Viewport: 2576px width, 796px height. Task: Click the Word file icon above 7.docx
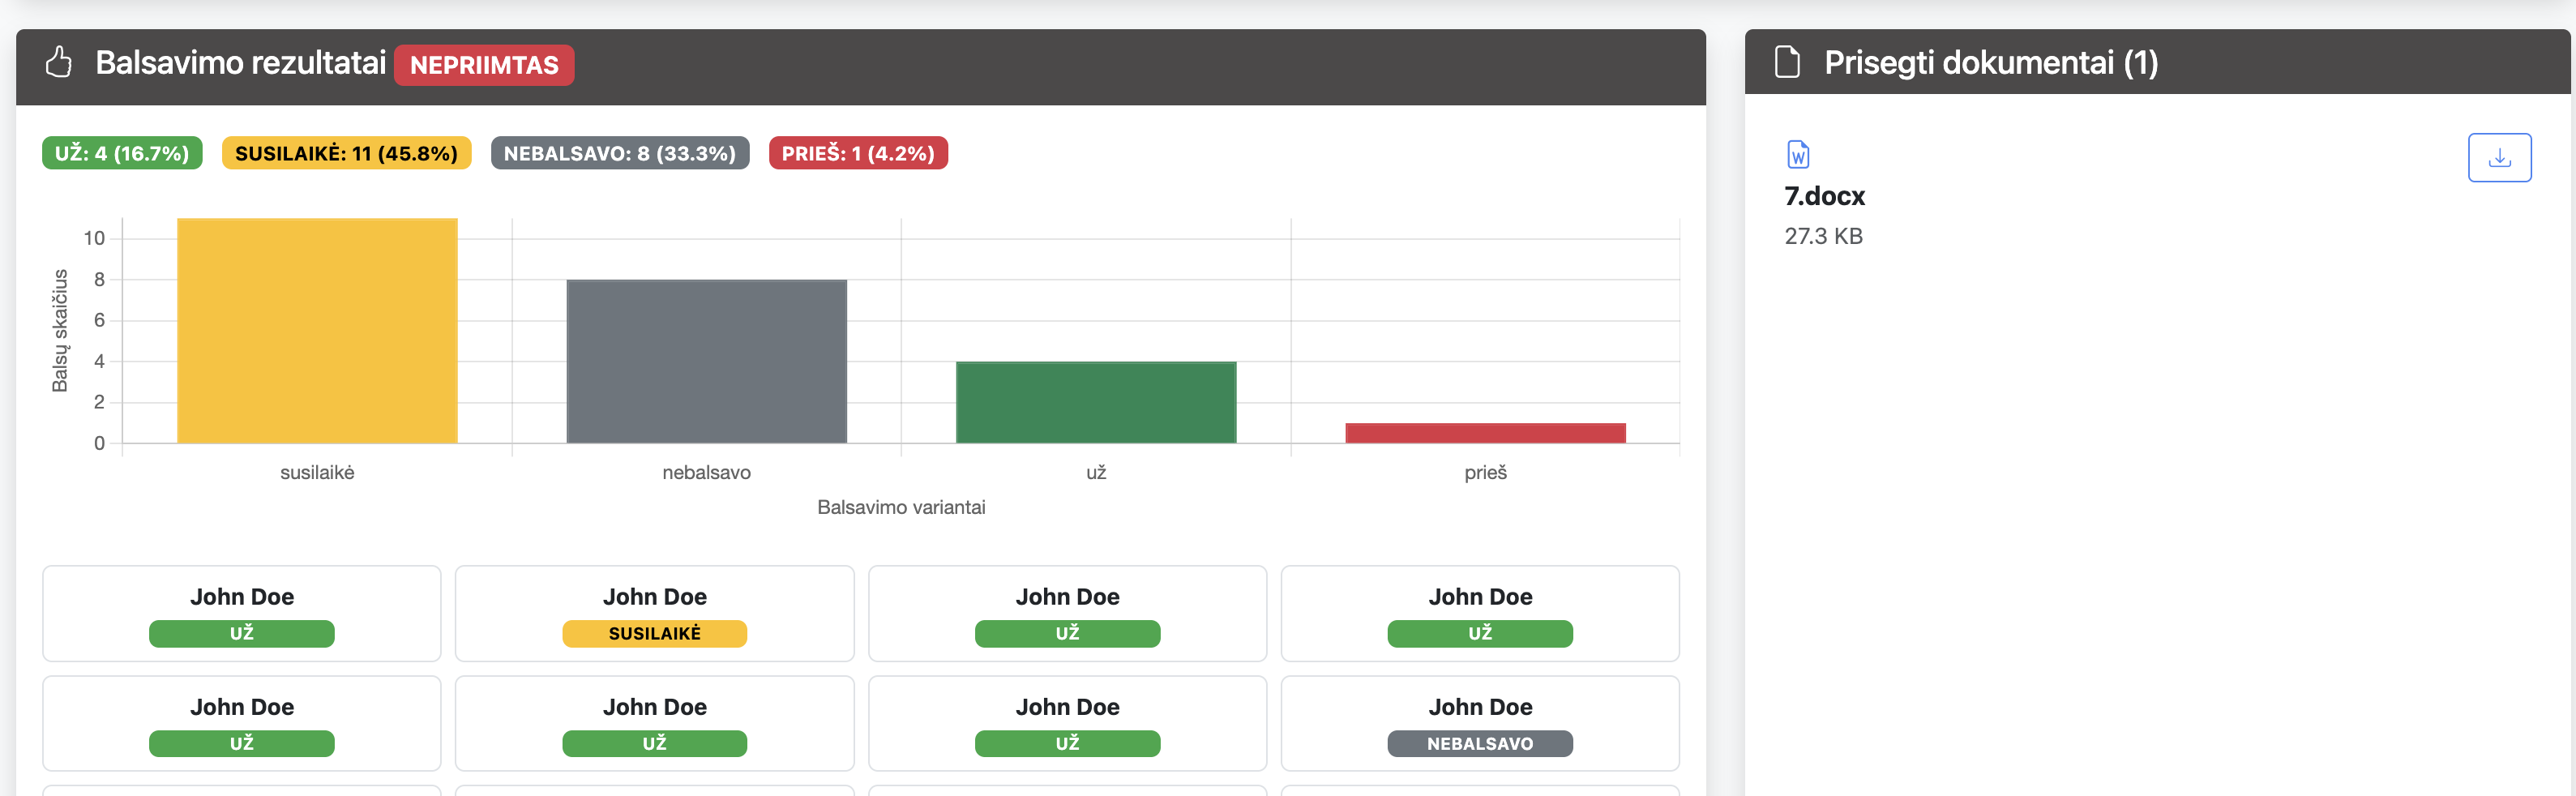[x=1797, y=155]
